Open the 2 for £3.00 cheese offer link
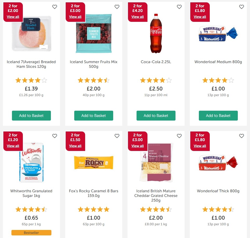The width and height of the screenshot is (250, 238). (137, 146)
